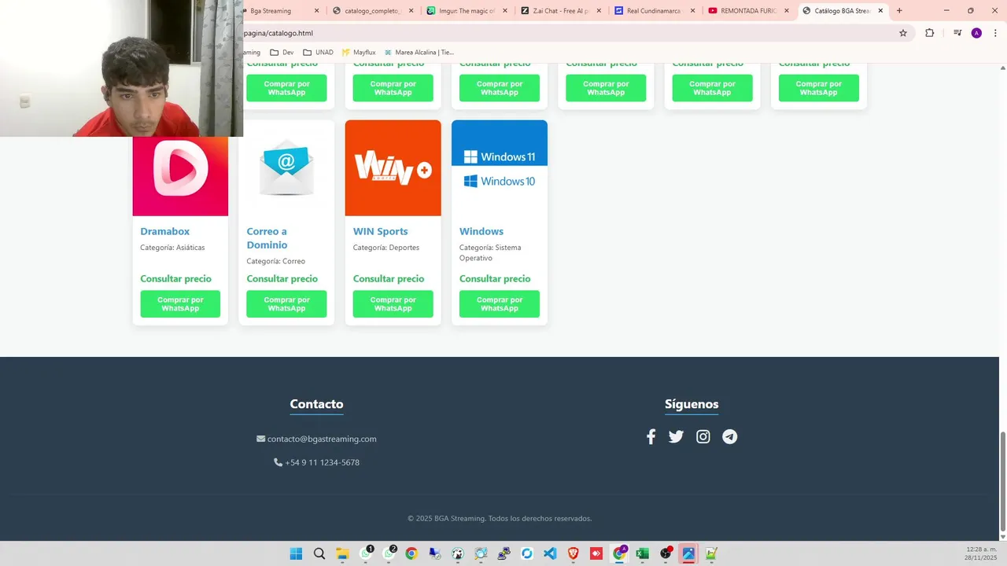The width and height of the screenshot is (1007, 566).
Task: Click the © 2025 BGA Streaming footer text
Action: point(500,518)
